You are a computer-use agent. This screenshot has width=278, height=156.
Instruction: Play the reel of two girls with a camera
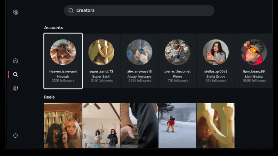click(63, 125)
